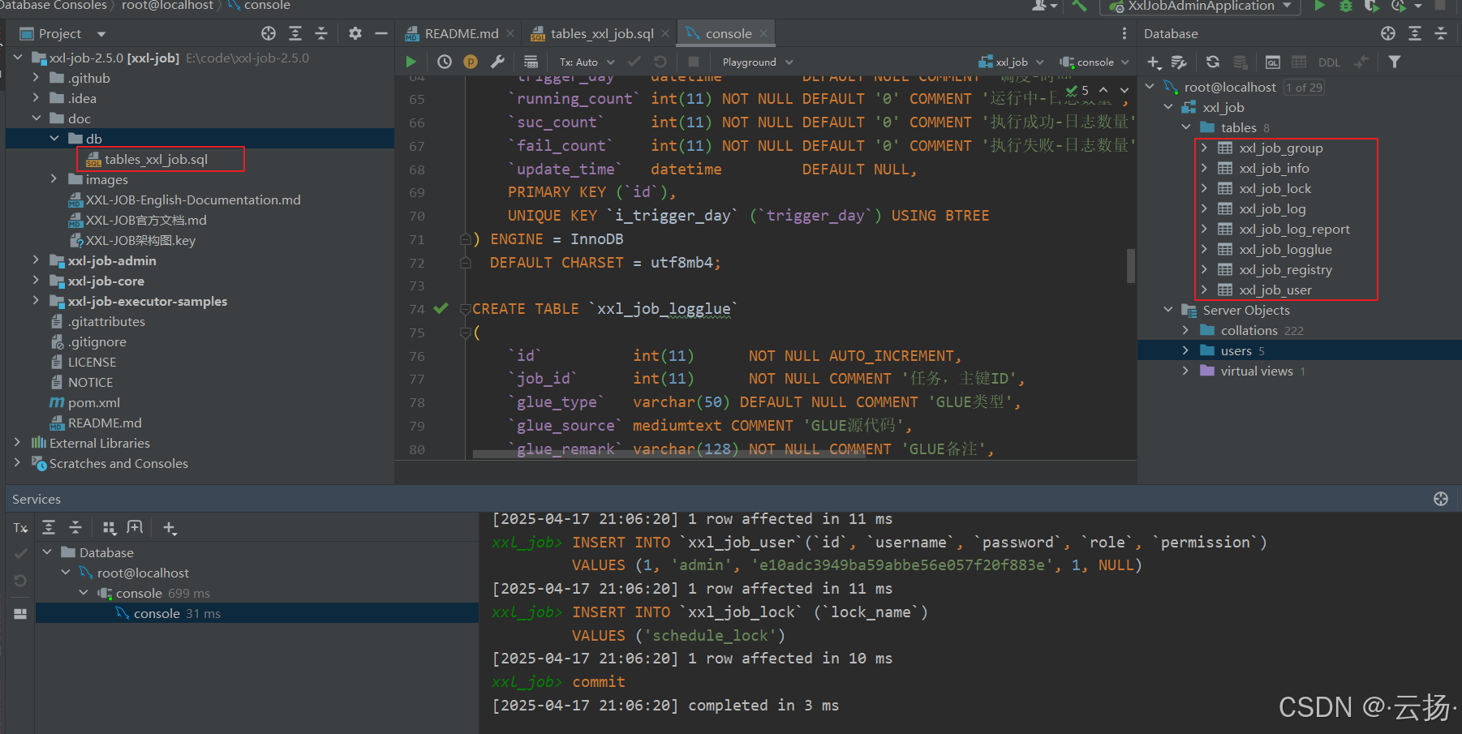Open the query history clock icon
The image size is (1462, 734).
coord(445,62)
